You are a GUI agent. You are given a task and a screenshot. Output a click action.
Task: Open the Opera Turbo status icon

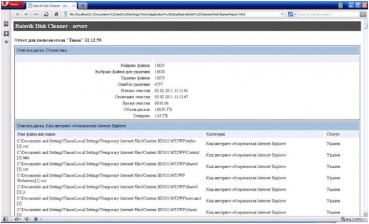pos(37,219)
